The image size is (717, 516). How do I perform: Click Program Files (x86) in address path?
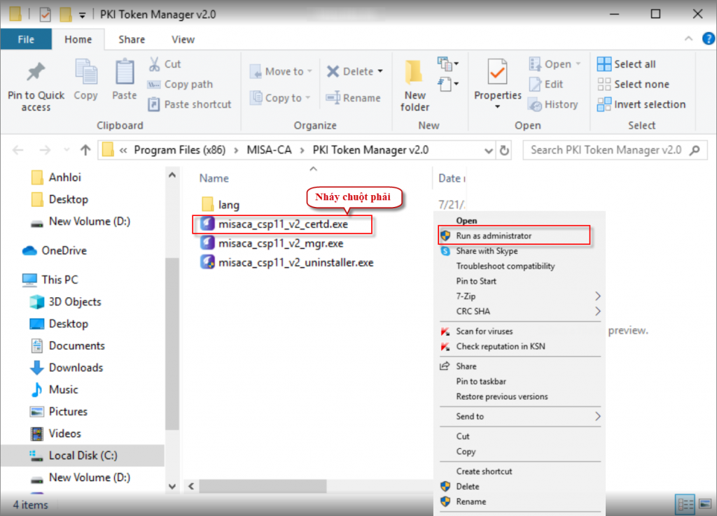coord(180,150)
